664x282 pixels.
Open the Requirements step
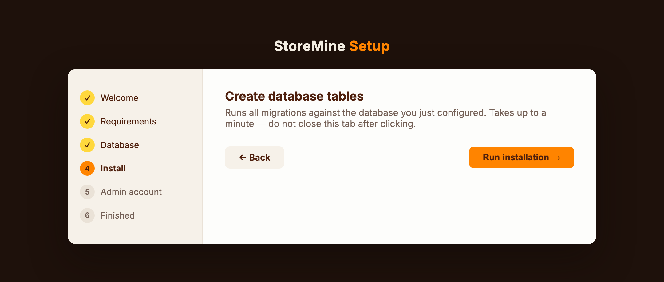click(128, 121)
